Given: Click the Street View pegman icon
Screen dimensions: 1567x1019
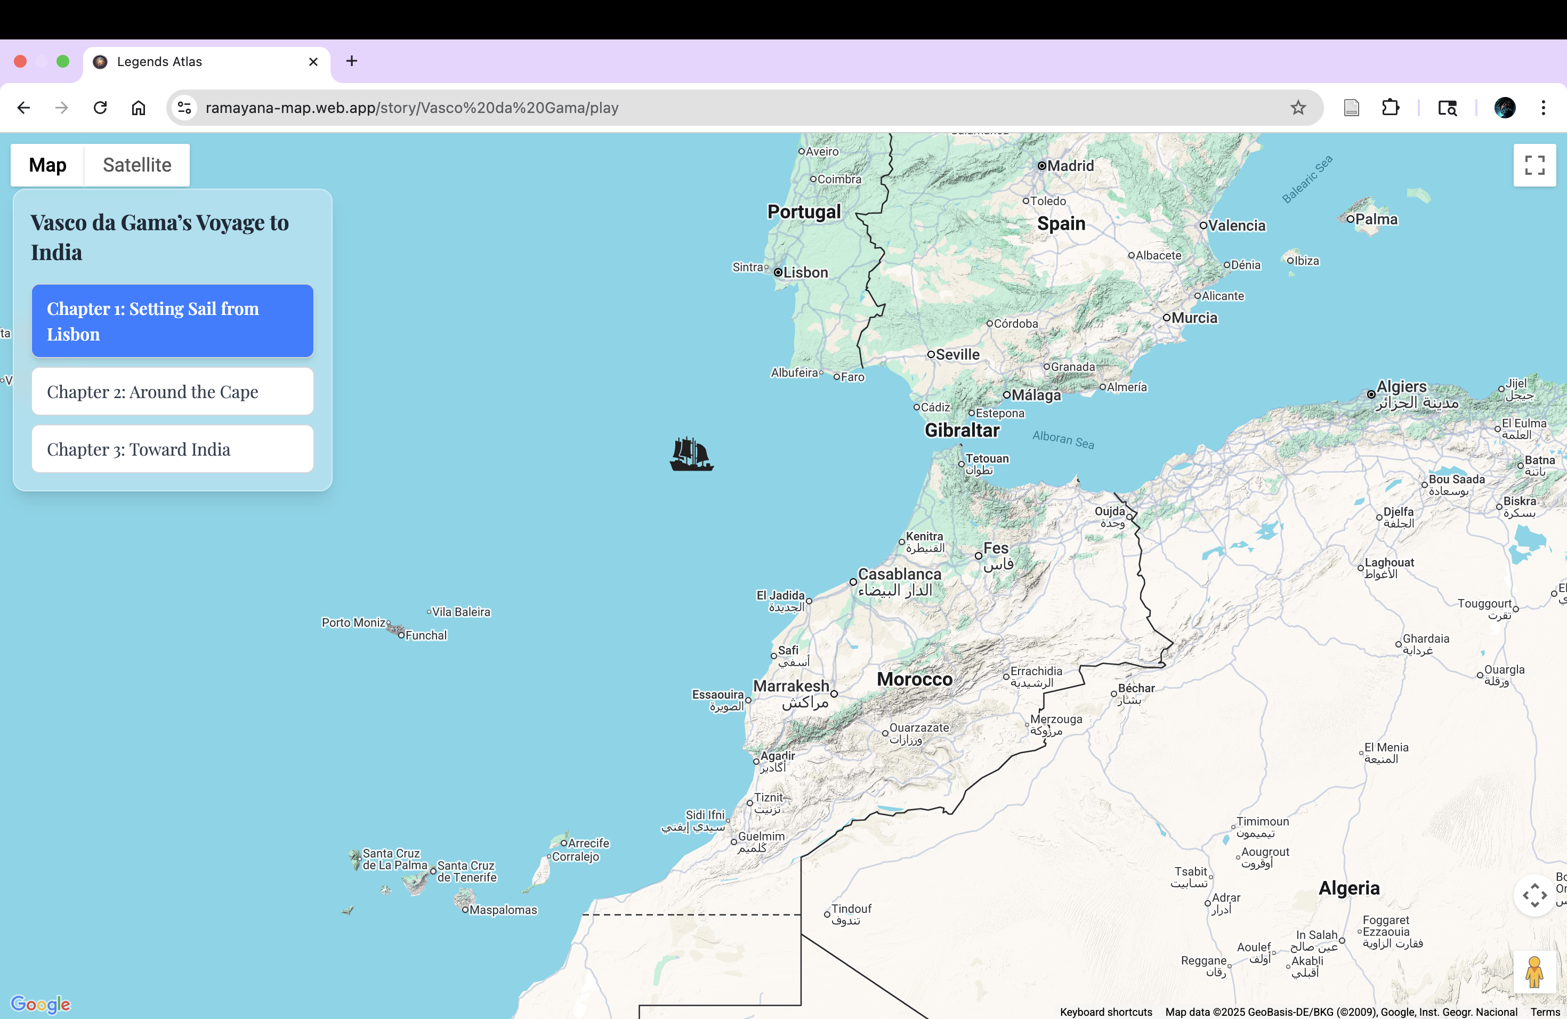Looking at the screenshot, I should (1534, 972).
